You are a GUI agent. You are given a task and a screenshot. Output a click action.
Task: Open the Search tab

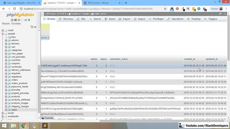(95, 19)
